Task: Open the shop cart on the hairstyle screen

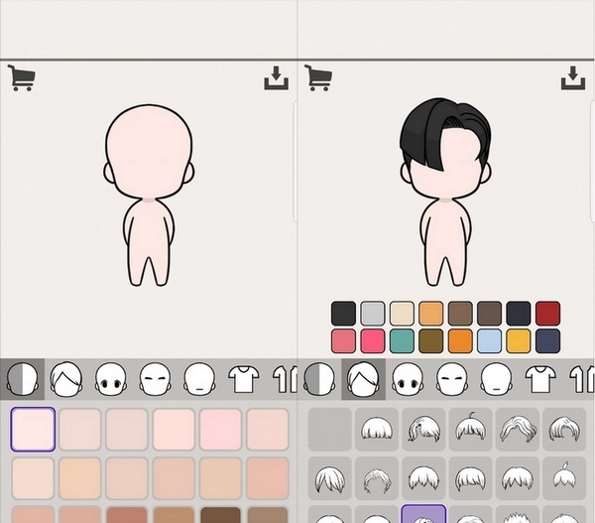Action: [318, 77]
